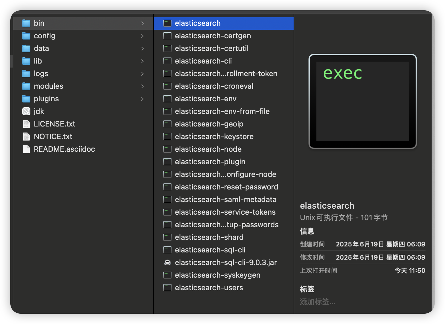Image resolution: width=445 pixels, height=324 pixels.
Task: Click the plugins folder icon
Action: coord(26,99)
